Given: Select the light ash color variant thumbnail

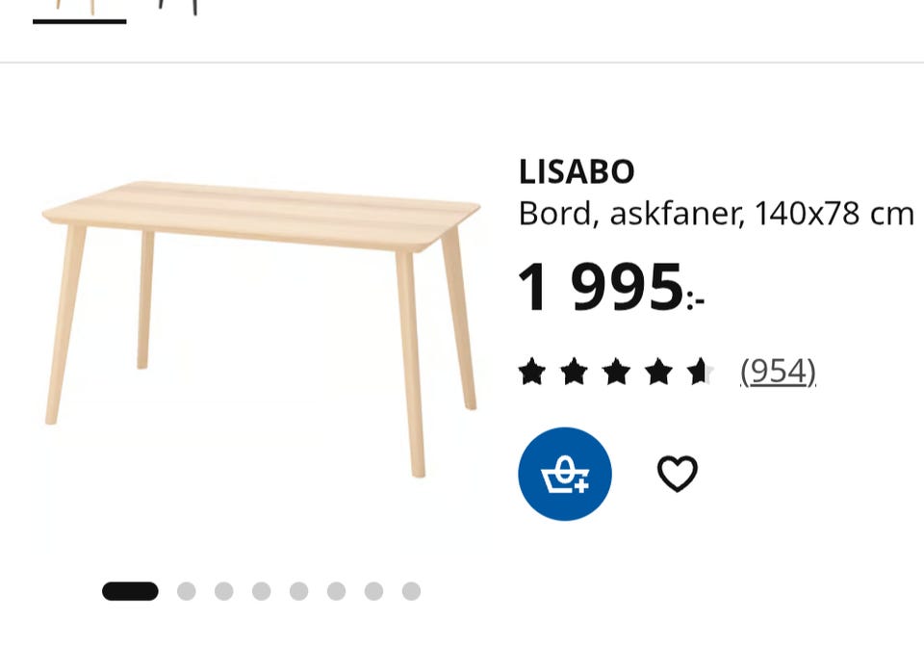Looking at the screenshot, I should point(80,11).
